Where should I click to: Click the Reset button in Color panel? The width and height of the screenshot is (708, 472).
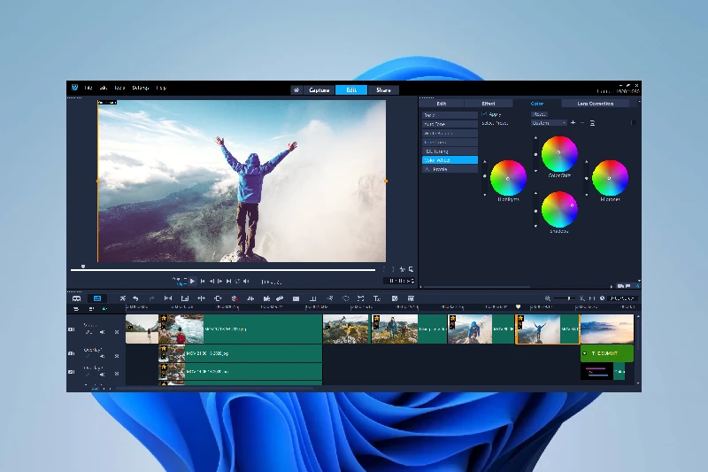(539, 114)
